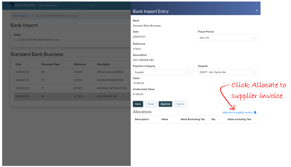Screen dimensions: 291x167
Task: Click date 2020/07/20 in the table
Action: coord(22,72)
